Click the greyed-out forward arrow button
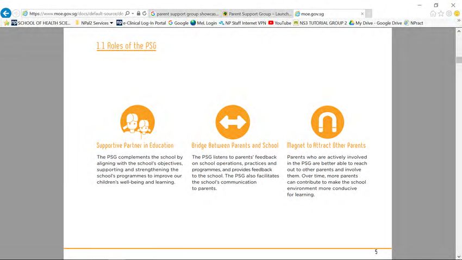Viewport: 462px width, 260px height. coord(16,14)
